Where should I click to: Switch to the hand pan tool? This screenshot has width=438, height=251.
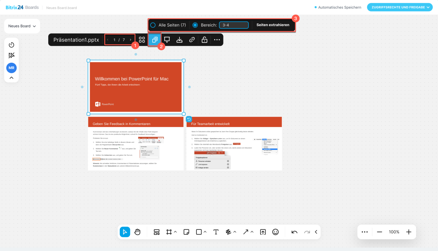137,232
